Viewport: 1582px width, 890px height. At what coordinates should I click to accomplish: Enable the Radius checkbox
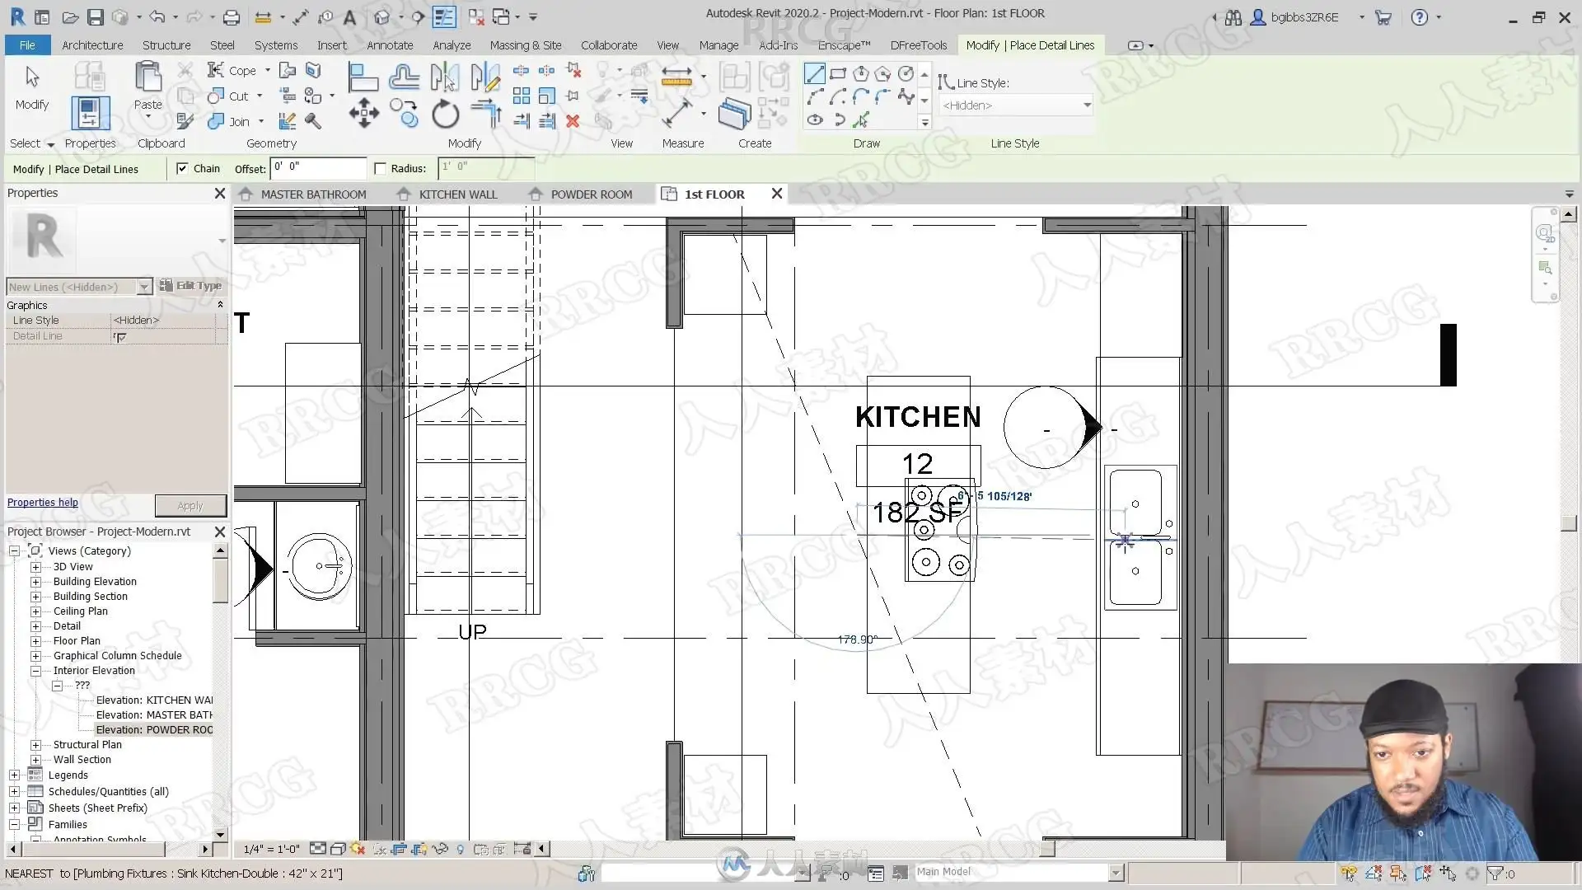click(x=380, y=169)
